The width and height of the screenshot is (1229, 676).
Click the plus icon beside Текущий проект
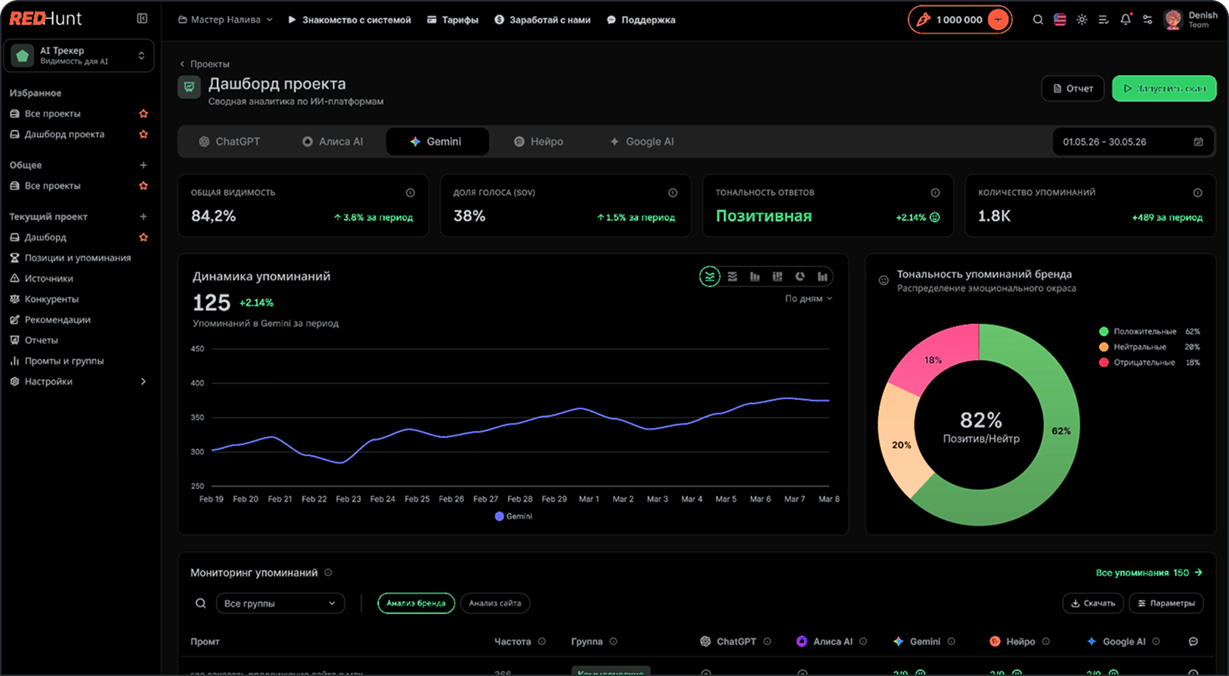tap(143, 216)
